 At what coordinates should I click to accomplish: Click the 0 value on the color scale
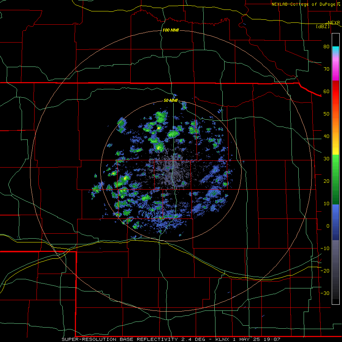(x=328, y=226)
